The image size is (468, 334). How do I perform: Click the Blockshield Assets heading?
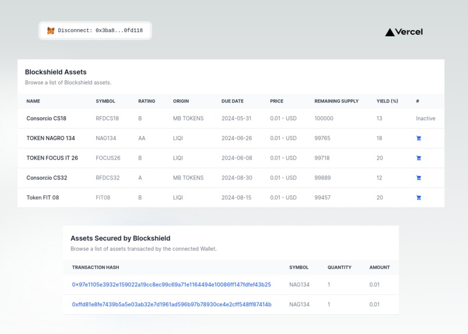[56, 72]
